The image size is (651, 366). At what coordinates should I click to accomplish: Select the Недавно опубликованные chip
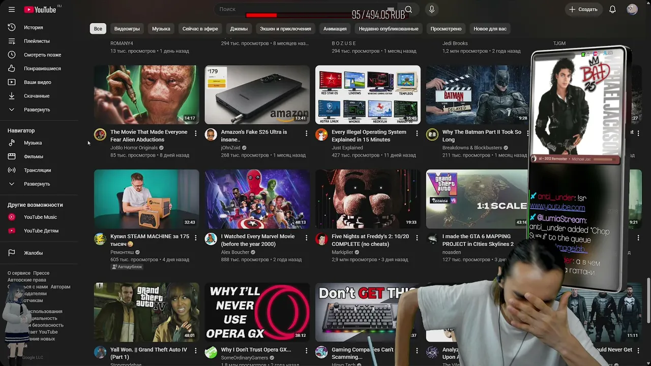pyautogui.click(x=389, y=29)
